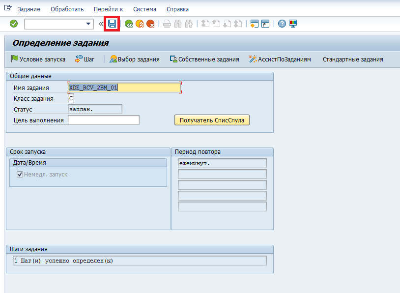400x293 pixels.
Task: Collapse the command field with double chevron
Action: point(101,24)
